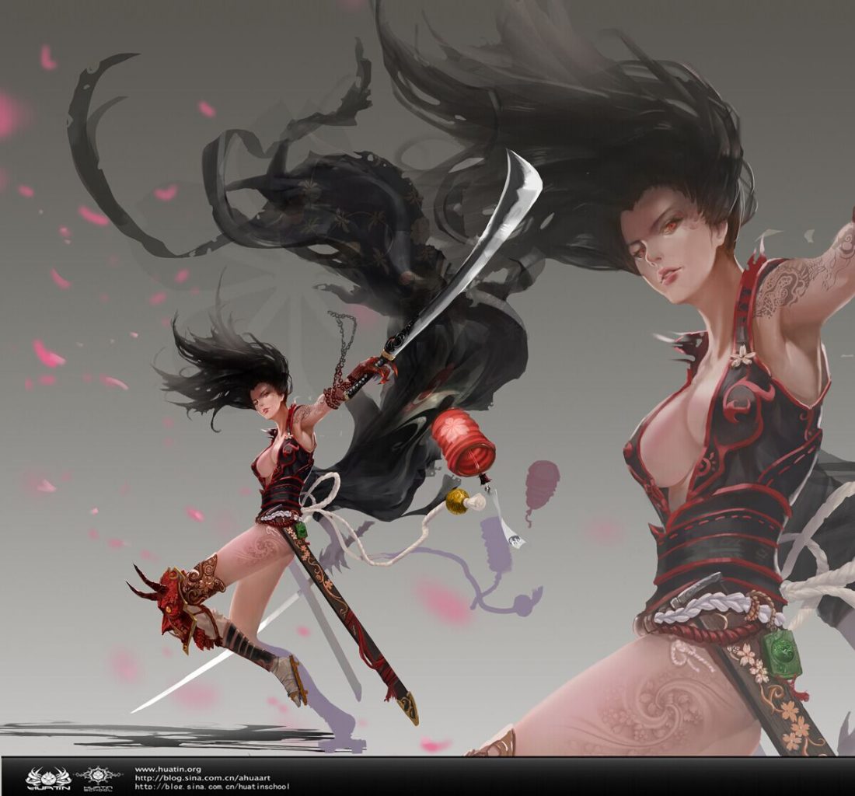Click the www.huatin.org website address
Viewport: 855px width, 796px height.
click(x=168, y=770)
